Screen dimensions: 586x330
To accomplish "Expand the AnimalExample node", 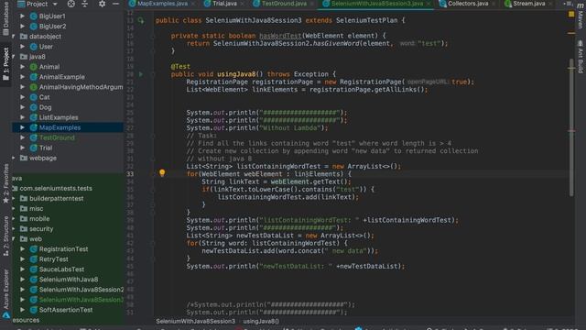I will pos(22,77).
